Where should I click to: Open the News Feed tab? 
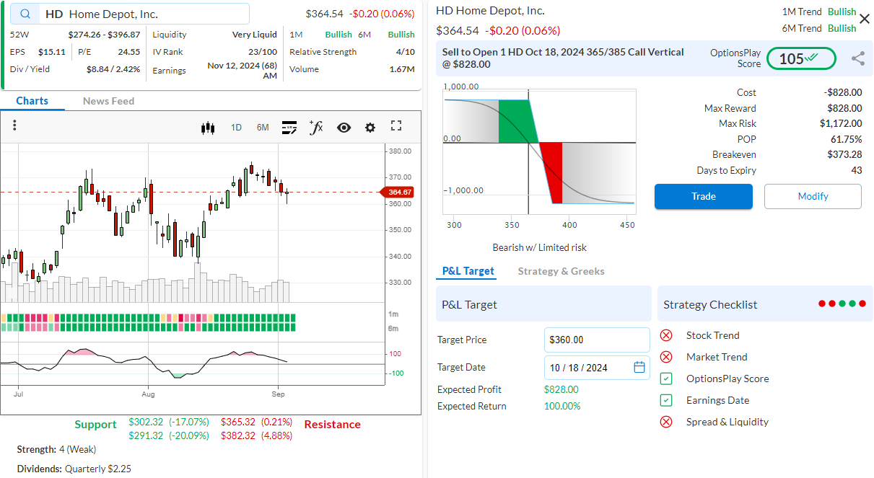(x=108, y=101)
